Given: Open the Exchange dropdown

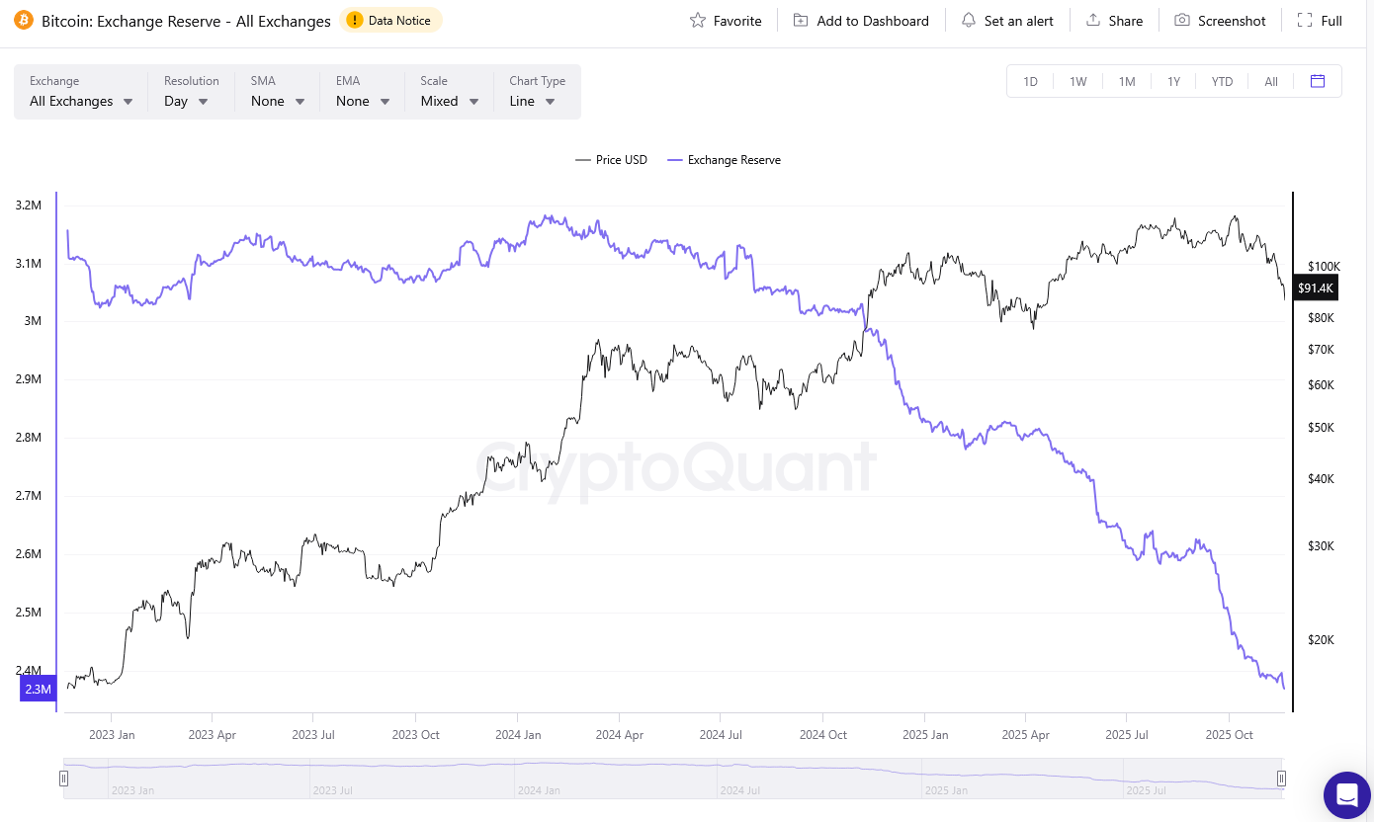Looking at the screenshot, I should (81, 101).
